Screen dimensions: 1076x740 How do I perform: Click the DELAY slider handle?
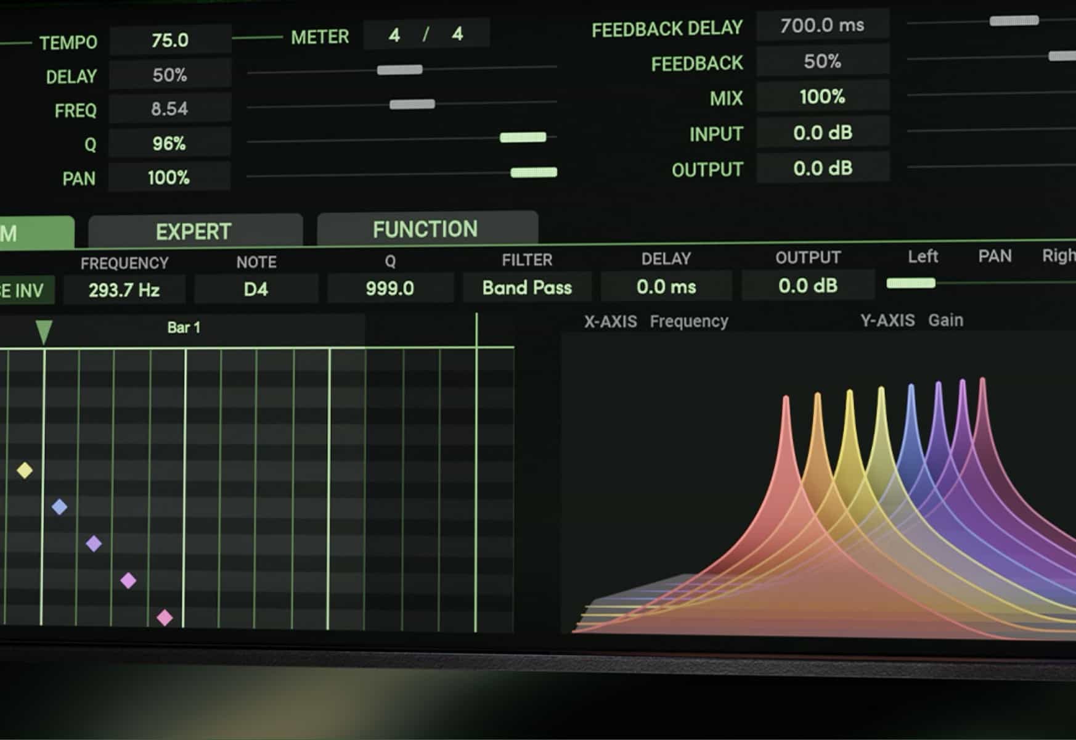[399, 70]
